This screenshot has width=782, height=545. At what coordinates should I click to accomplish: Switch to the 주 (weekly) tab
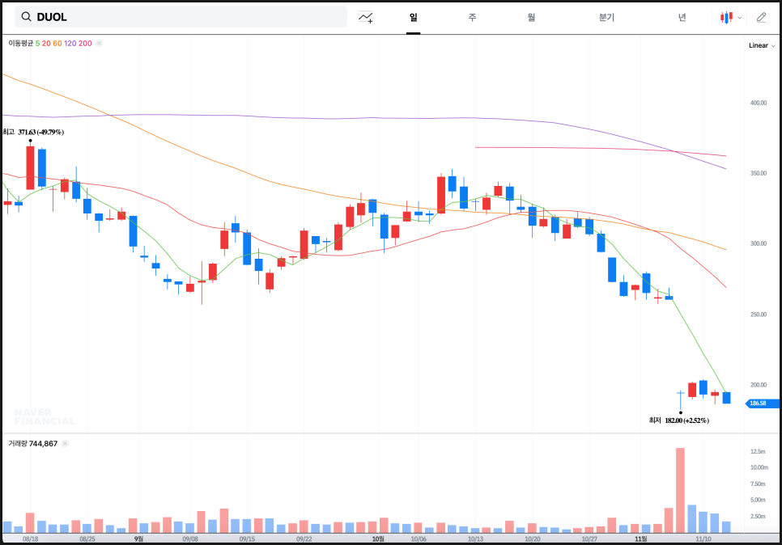click(472, 17)
